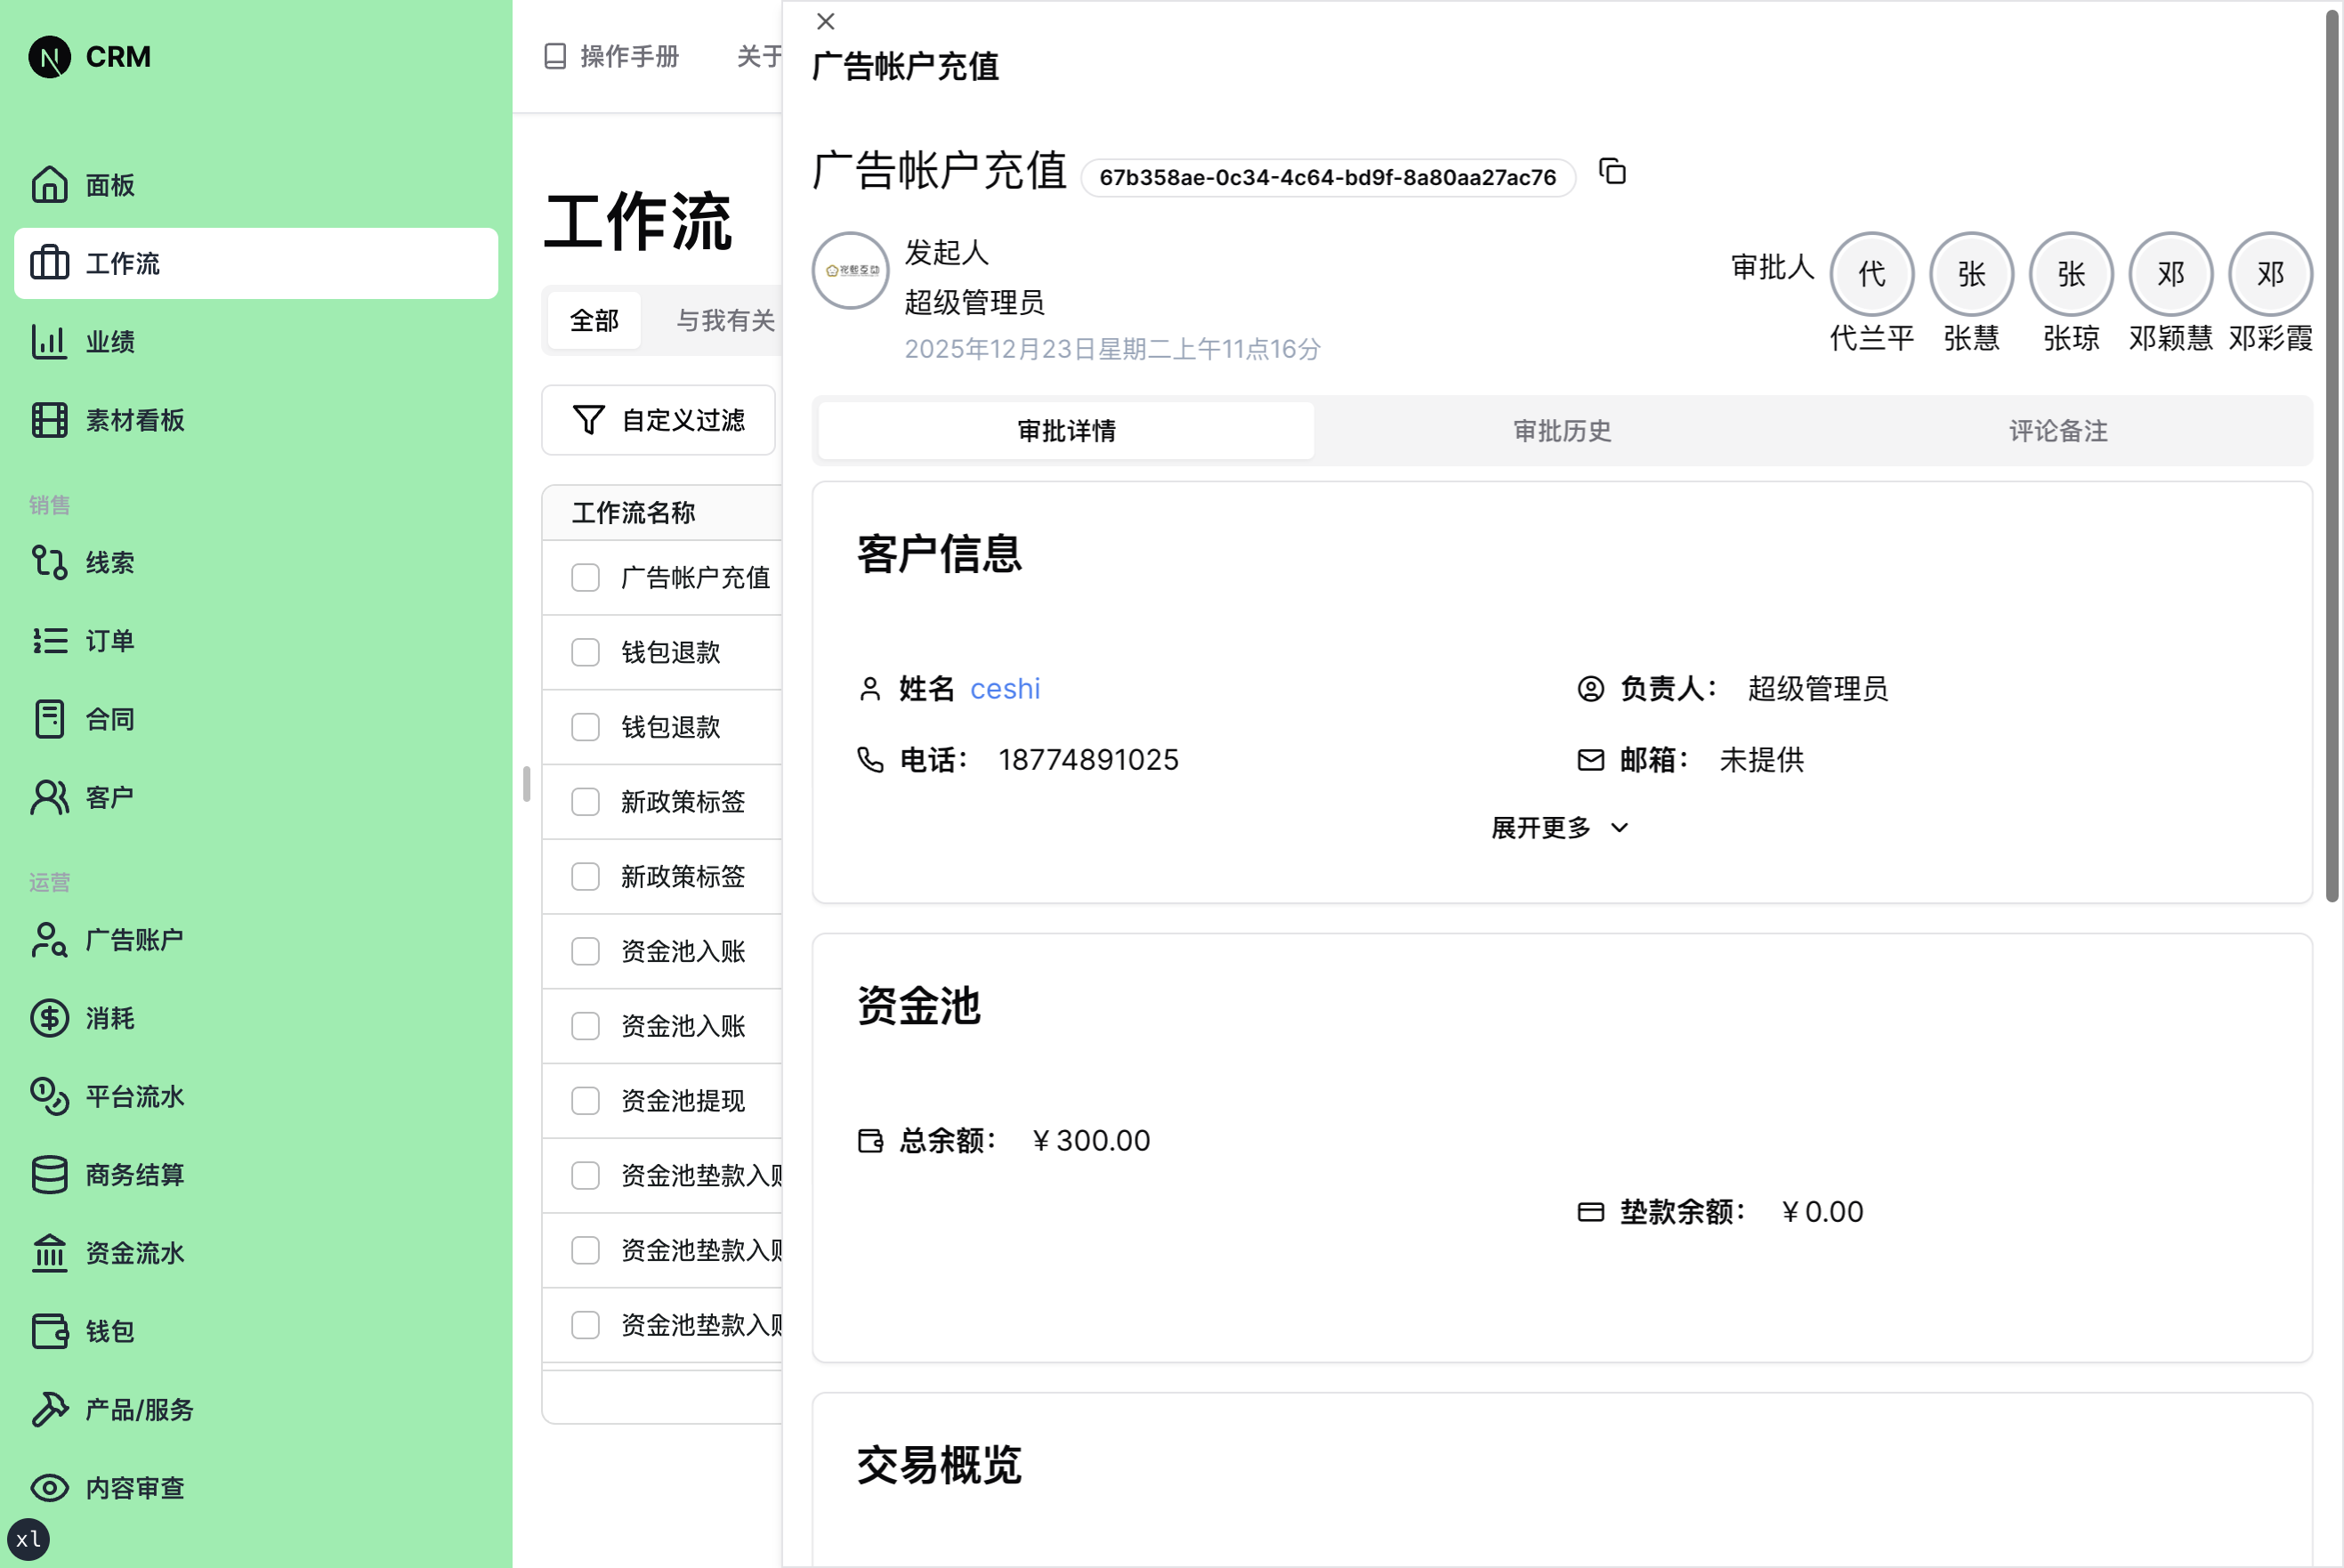This screenshot has width=2344, height=1568.
Task: Check the first 钱包退款 row checkbox
Action: [x=585, y=652]
